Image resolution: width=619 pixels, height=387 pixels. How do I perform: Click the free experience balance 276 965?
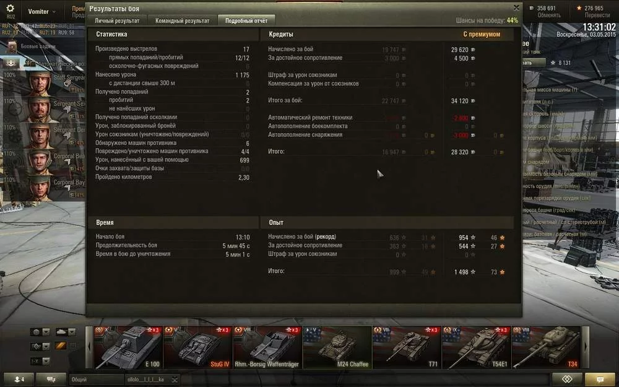594,8
